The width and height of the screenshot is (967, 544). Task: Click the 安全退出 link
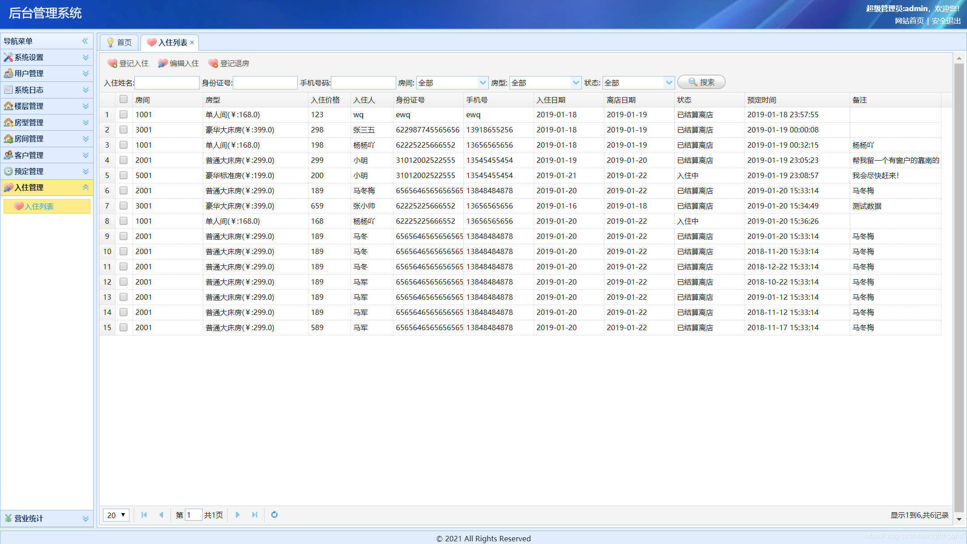click(946, 21)
